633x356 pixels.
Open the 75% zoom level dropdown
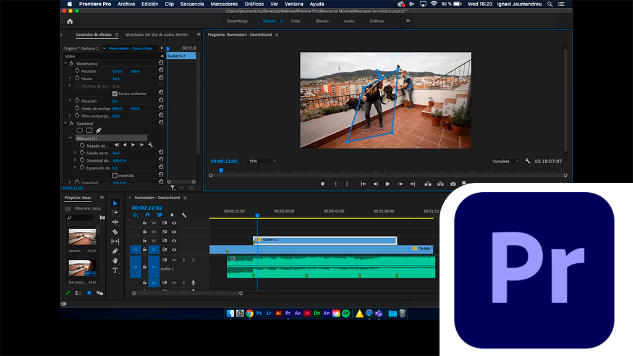coord(262,161)
